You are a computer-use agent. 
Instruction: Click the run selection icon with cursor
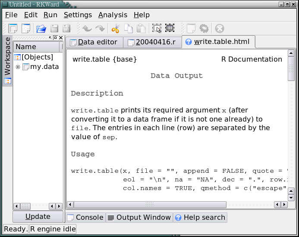157,29
